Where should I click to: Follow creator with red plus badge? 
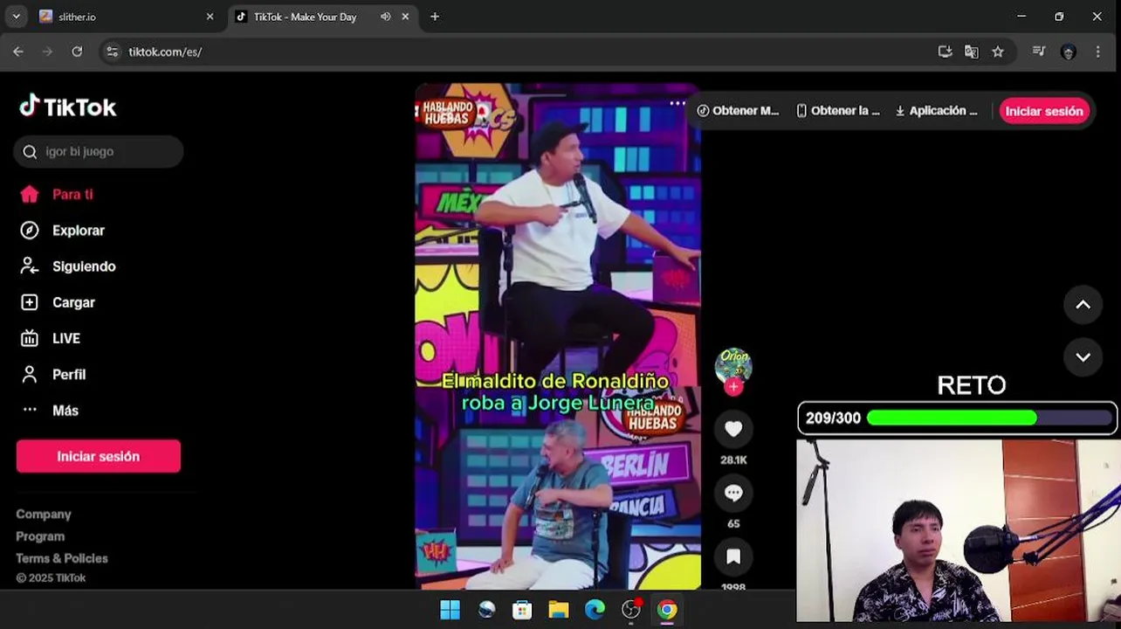click(x=733, y=386)
